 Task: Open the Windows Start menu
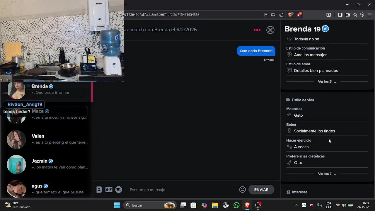coord(117,205)
